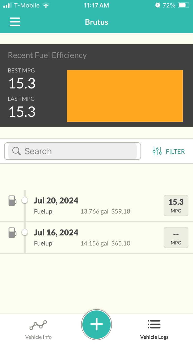Tap the Brutus vehicle title
This screenshot has width=193, height=344.
point(97,22)
